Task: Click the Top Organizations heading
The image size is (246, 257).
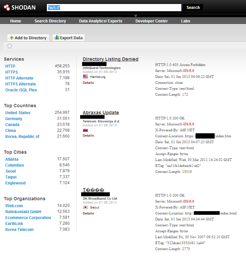Action: [25, 199]
